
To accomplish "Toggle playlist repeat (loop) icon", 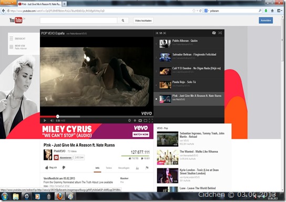I will click(x=214, y=33).
